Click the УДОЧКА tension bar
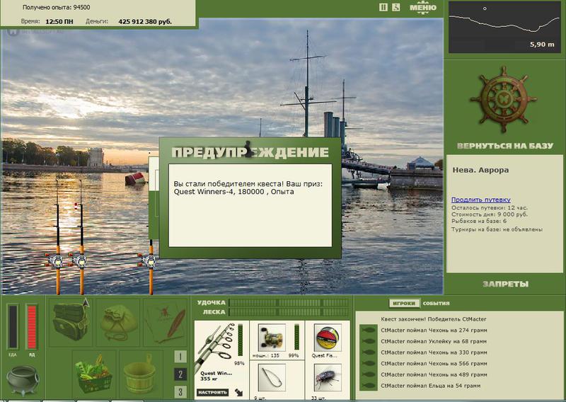 click(x=289, y=303)
